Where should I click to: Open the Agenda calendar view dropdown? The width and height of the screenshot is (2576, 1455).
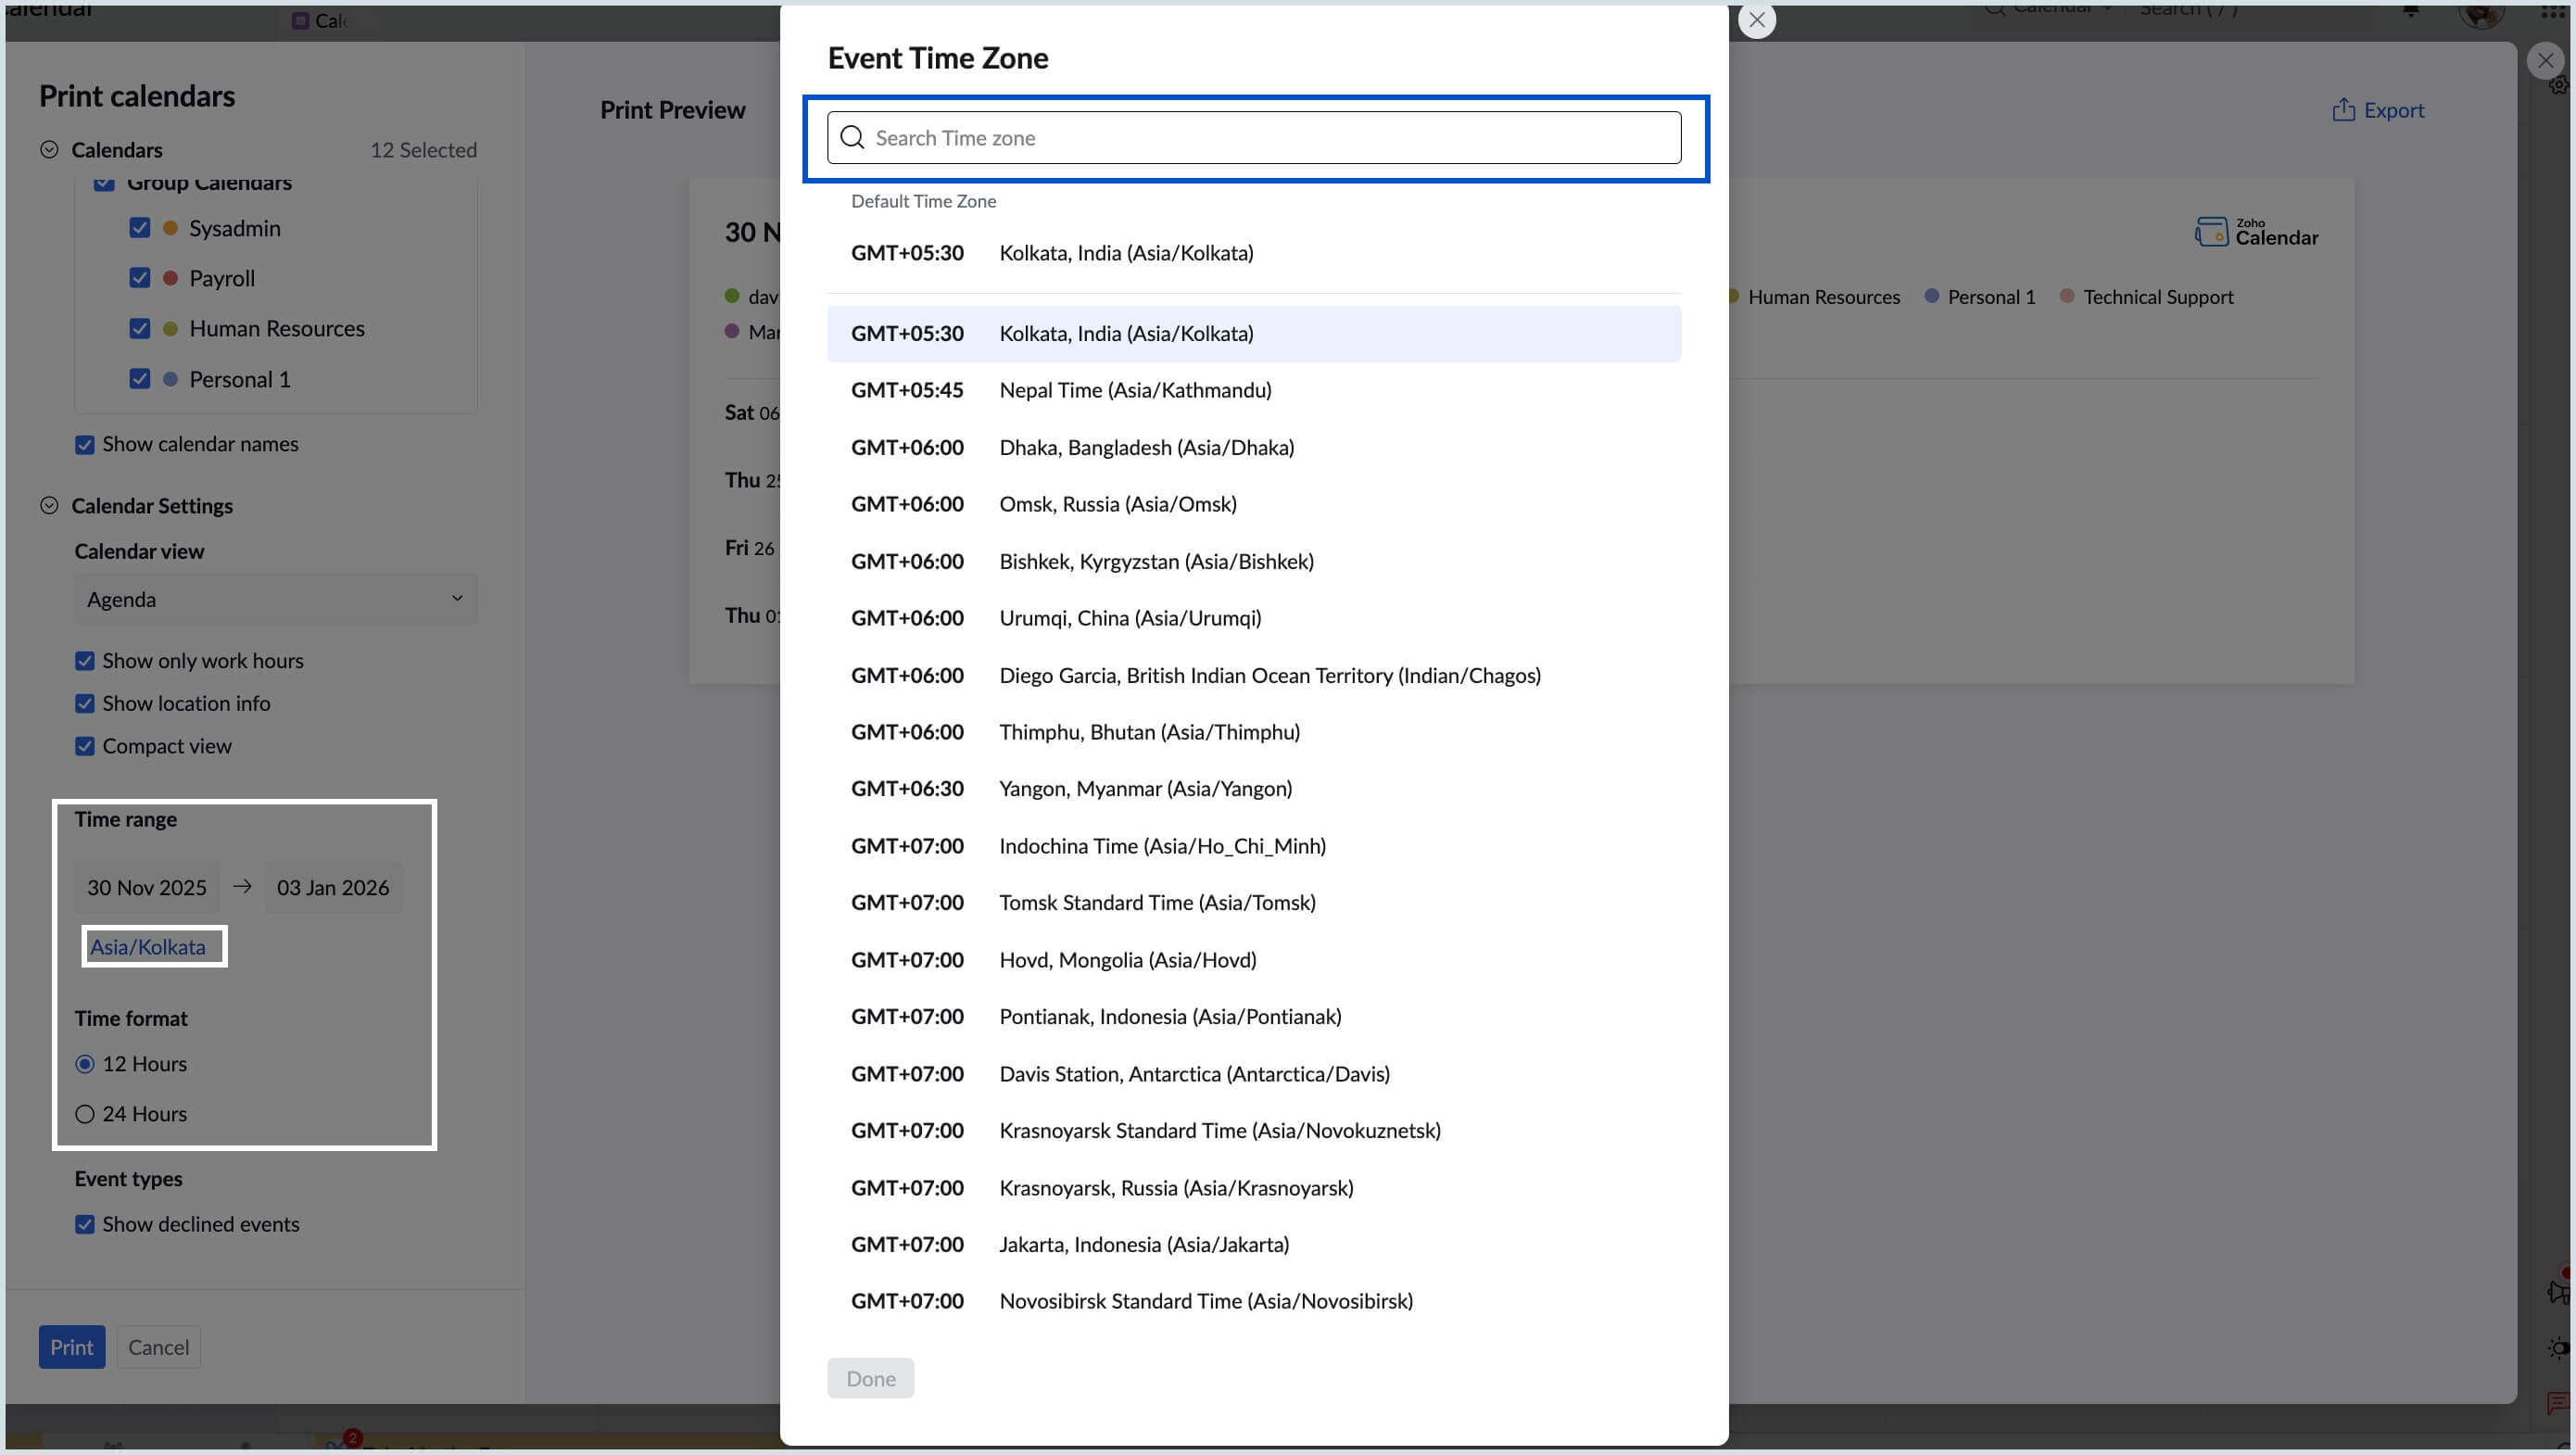[x=275, y=599]
